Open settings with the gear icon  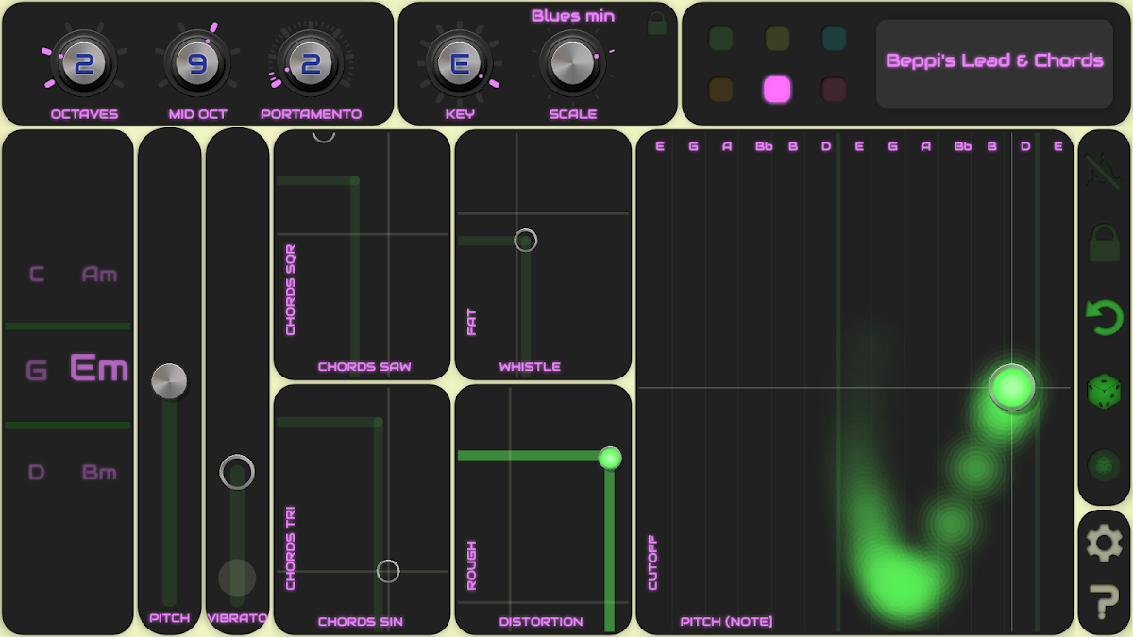(1104, 544)
